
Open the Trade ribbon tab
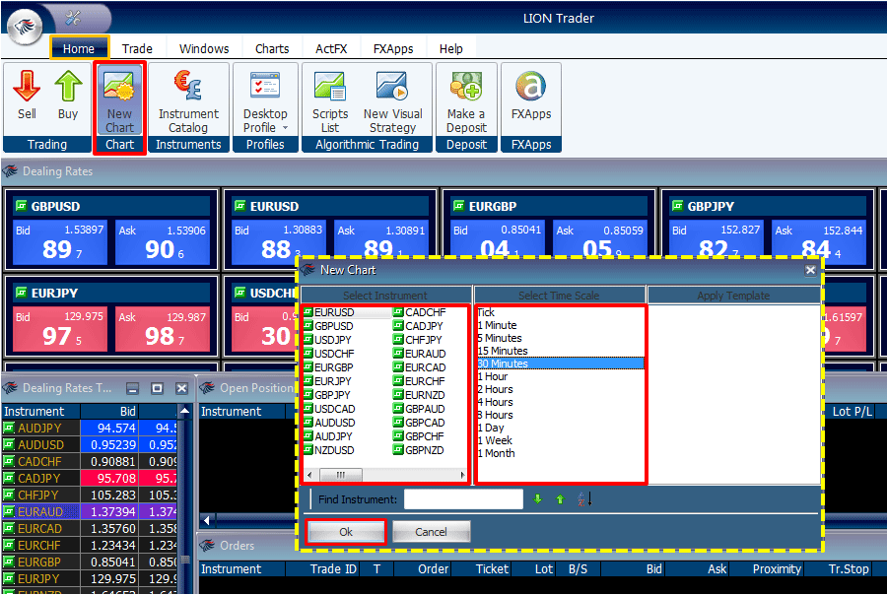click(x=137, y=48)
